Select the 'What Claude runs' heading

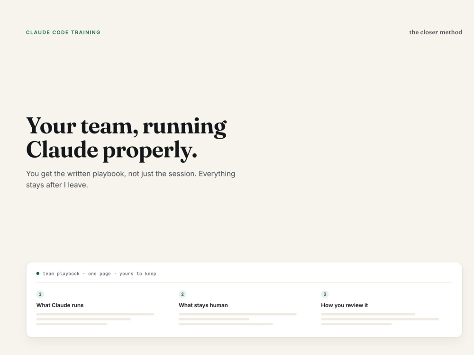point(60,305)
